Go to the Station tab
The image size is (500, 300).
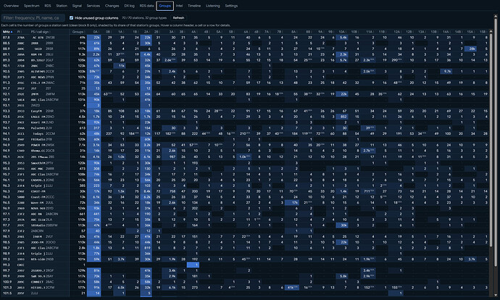62,6
